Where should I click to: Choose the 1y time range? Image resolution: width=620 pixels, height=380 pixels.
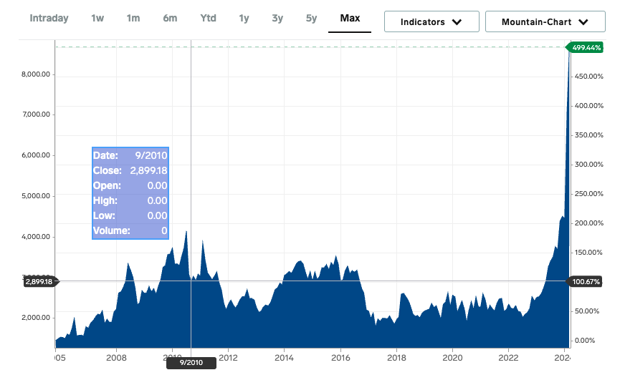[244, 18]
